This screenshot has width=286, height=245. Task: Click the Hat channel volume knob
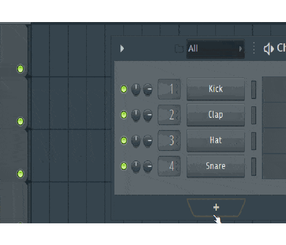[x=147, y=141]
